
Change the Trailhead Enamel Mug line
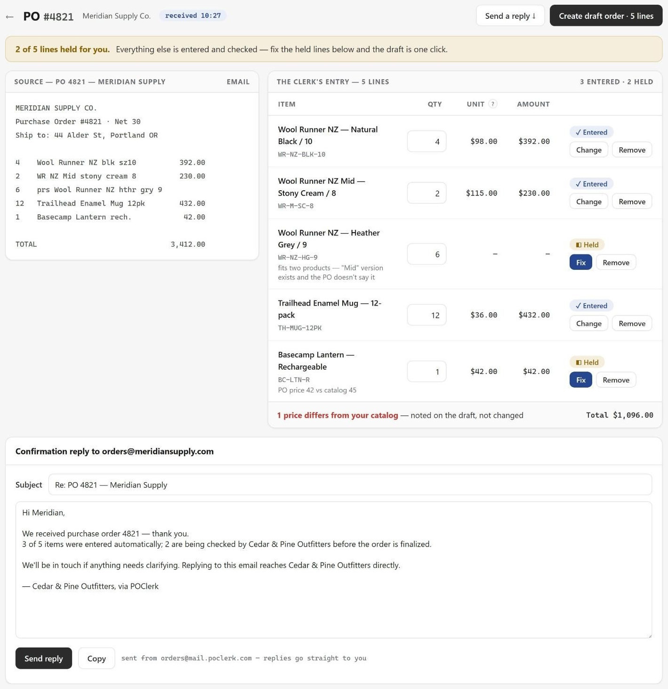coord(588,324)
